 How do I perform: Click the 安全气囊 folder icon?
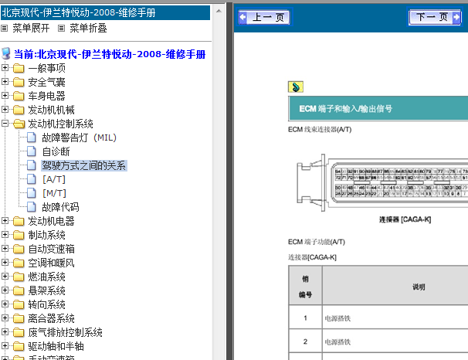[x=19, y=82]
